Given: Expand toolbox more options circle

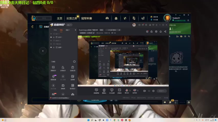Looking at the screenshot, I should (74, 62).
